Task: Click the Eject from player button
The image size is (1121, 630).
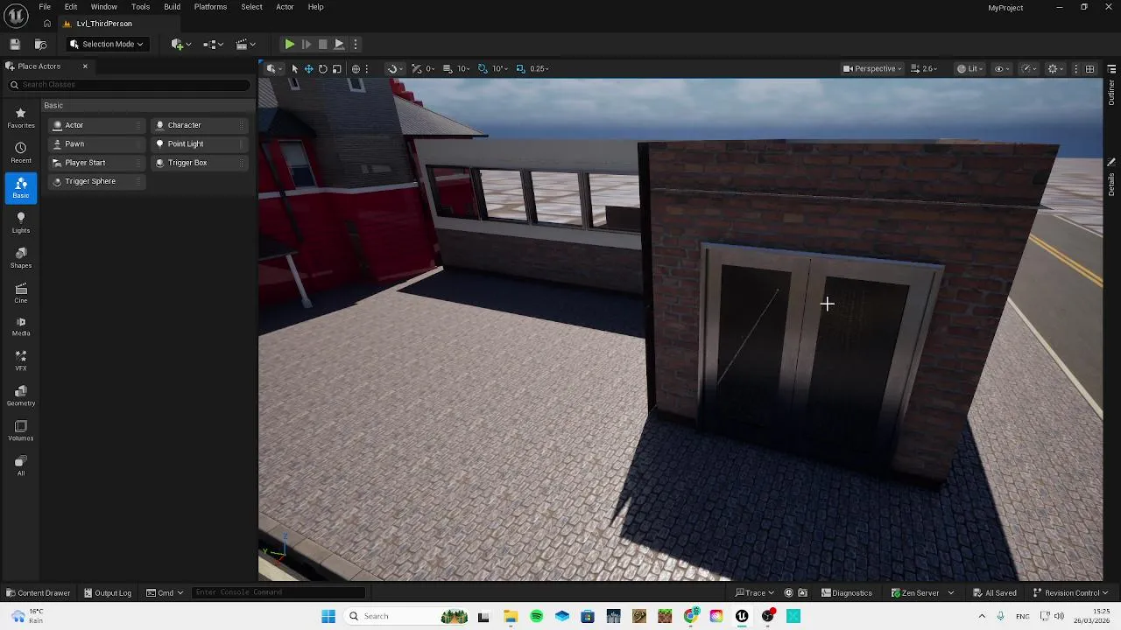Action: [339, 44]
